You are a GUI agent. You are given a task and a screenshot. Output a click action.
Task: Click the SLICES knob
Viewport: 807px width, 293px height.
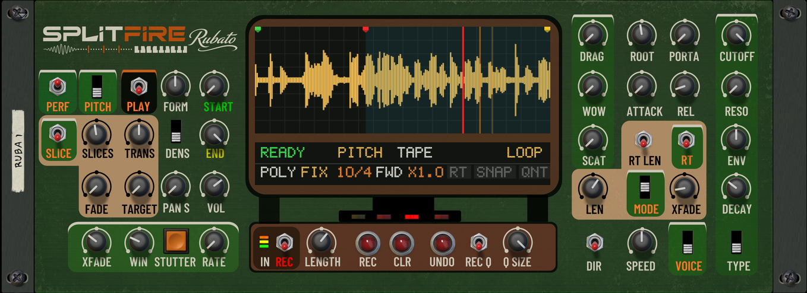[x=95, y=133]
